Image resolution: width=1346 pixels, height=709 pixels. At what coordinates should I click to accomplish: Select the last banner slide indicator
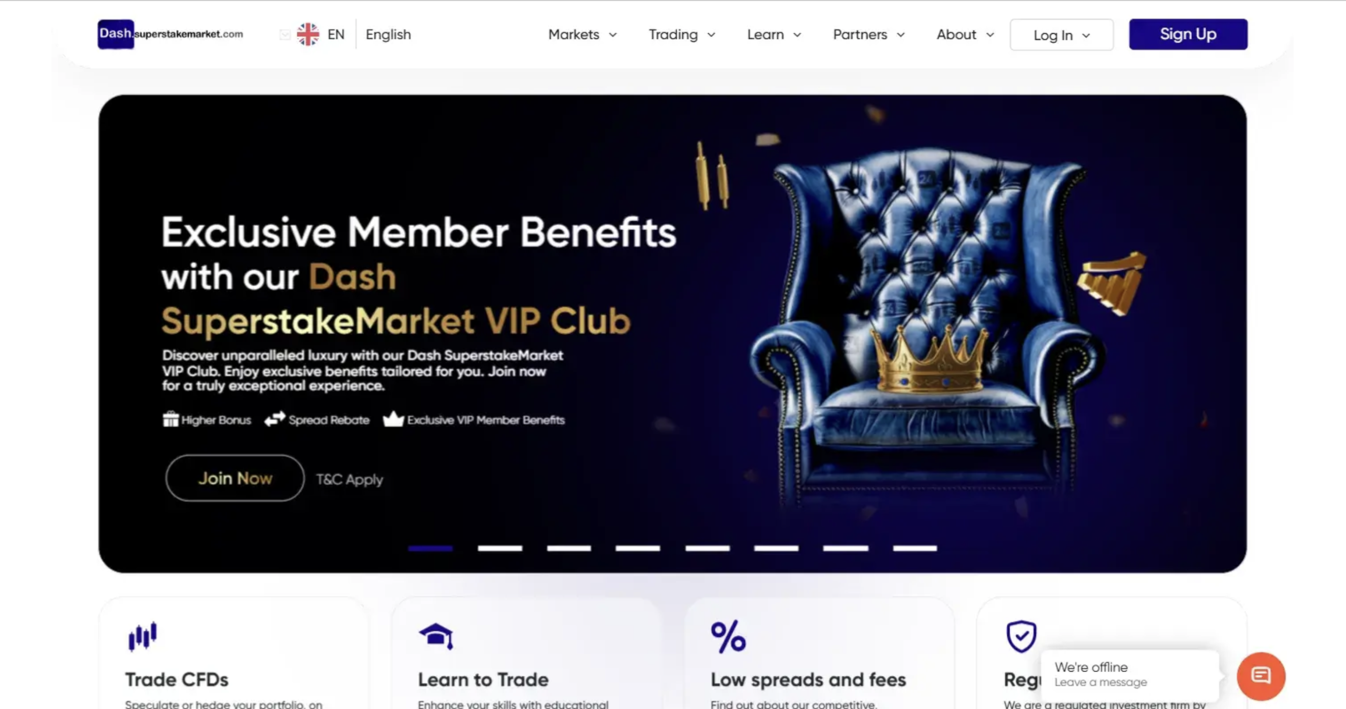pos(915,548)
